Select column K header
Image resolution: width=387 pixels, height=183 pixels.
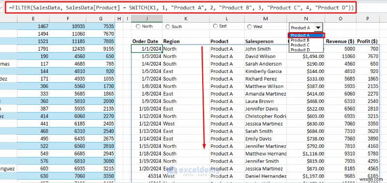click(186, 18)
